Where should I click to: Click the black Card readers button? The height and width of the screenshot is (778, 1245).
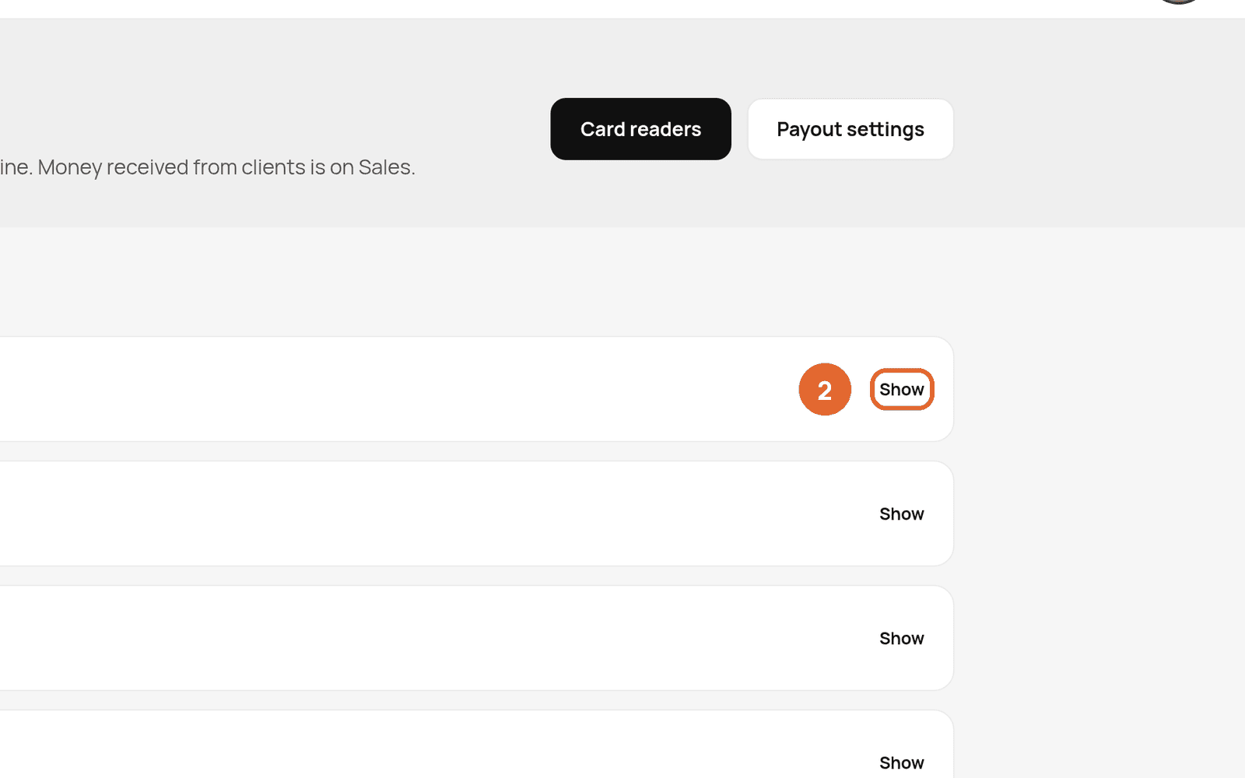point(640,129)
